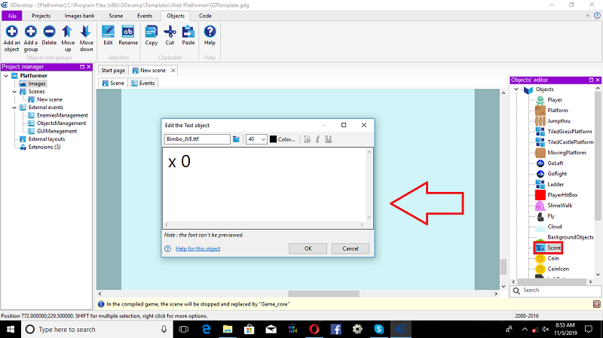
Task: Switch to Images bank ribbon tab
Action: (79, 16)
